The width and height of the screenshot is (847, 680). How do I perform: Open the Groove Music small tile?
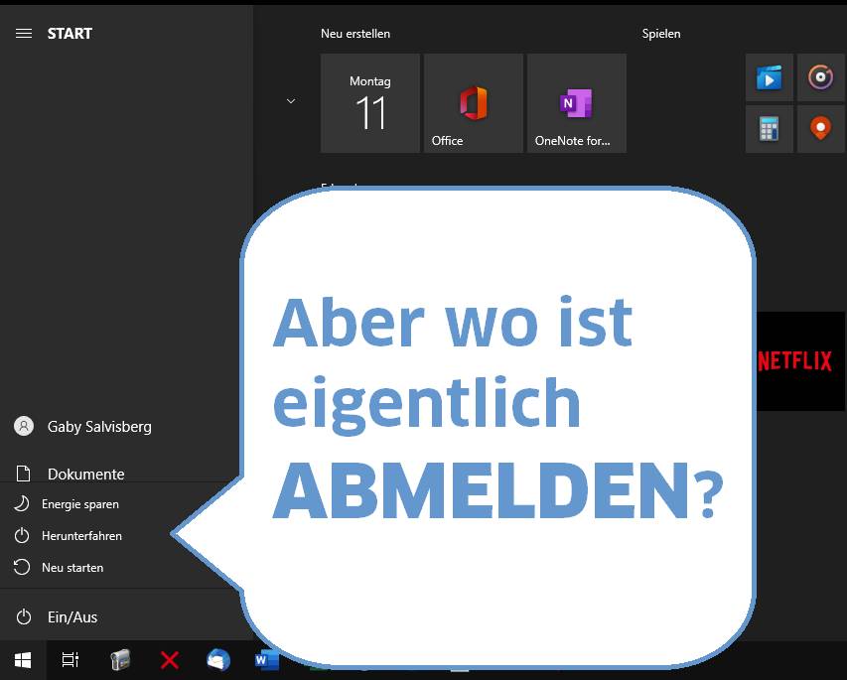click(820, 77)
